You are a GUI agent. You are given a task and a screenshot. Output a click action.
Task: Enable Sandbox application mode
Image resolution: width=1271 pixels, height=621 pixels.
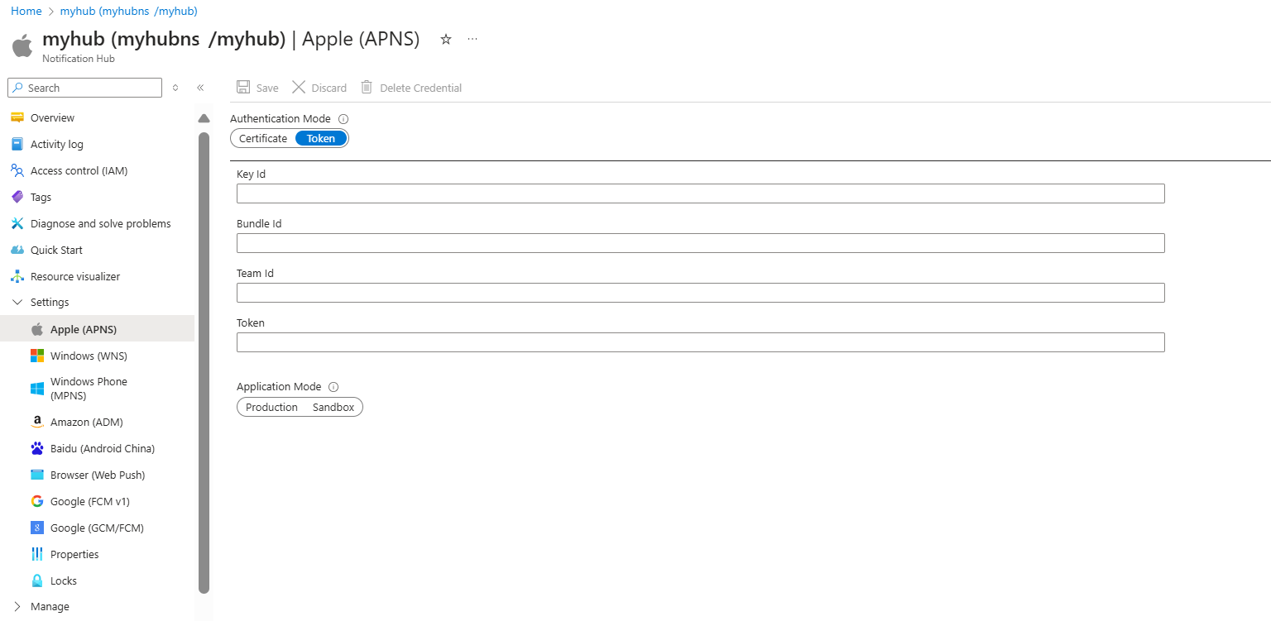coord(333,407)
